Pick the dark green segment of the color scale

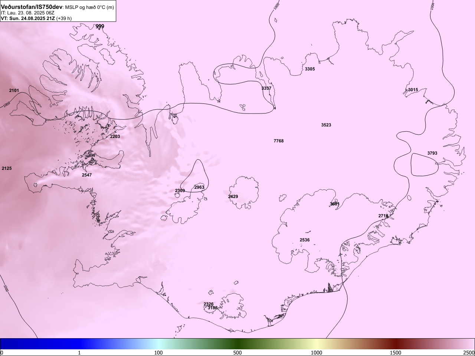click(x=237, y=344)
